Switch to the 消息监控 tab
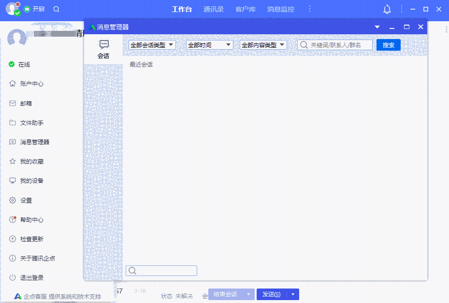This screenshot has width=449, height=303. tap(280, 9)
